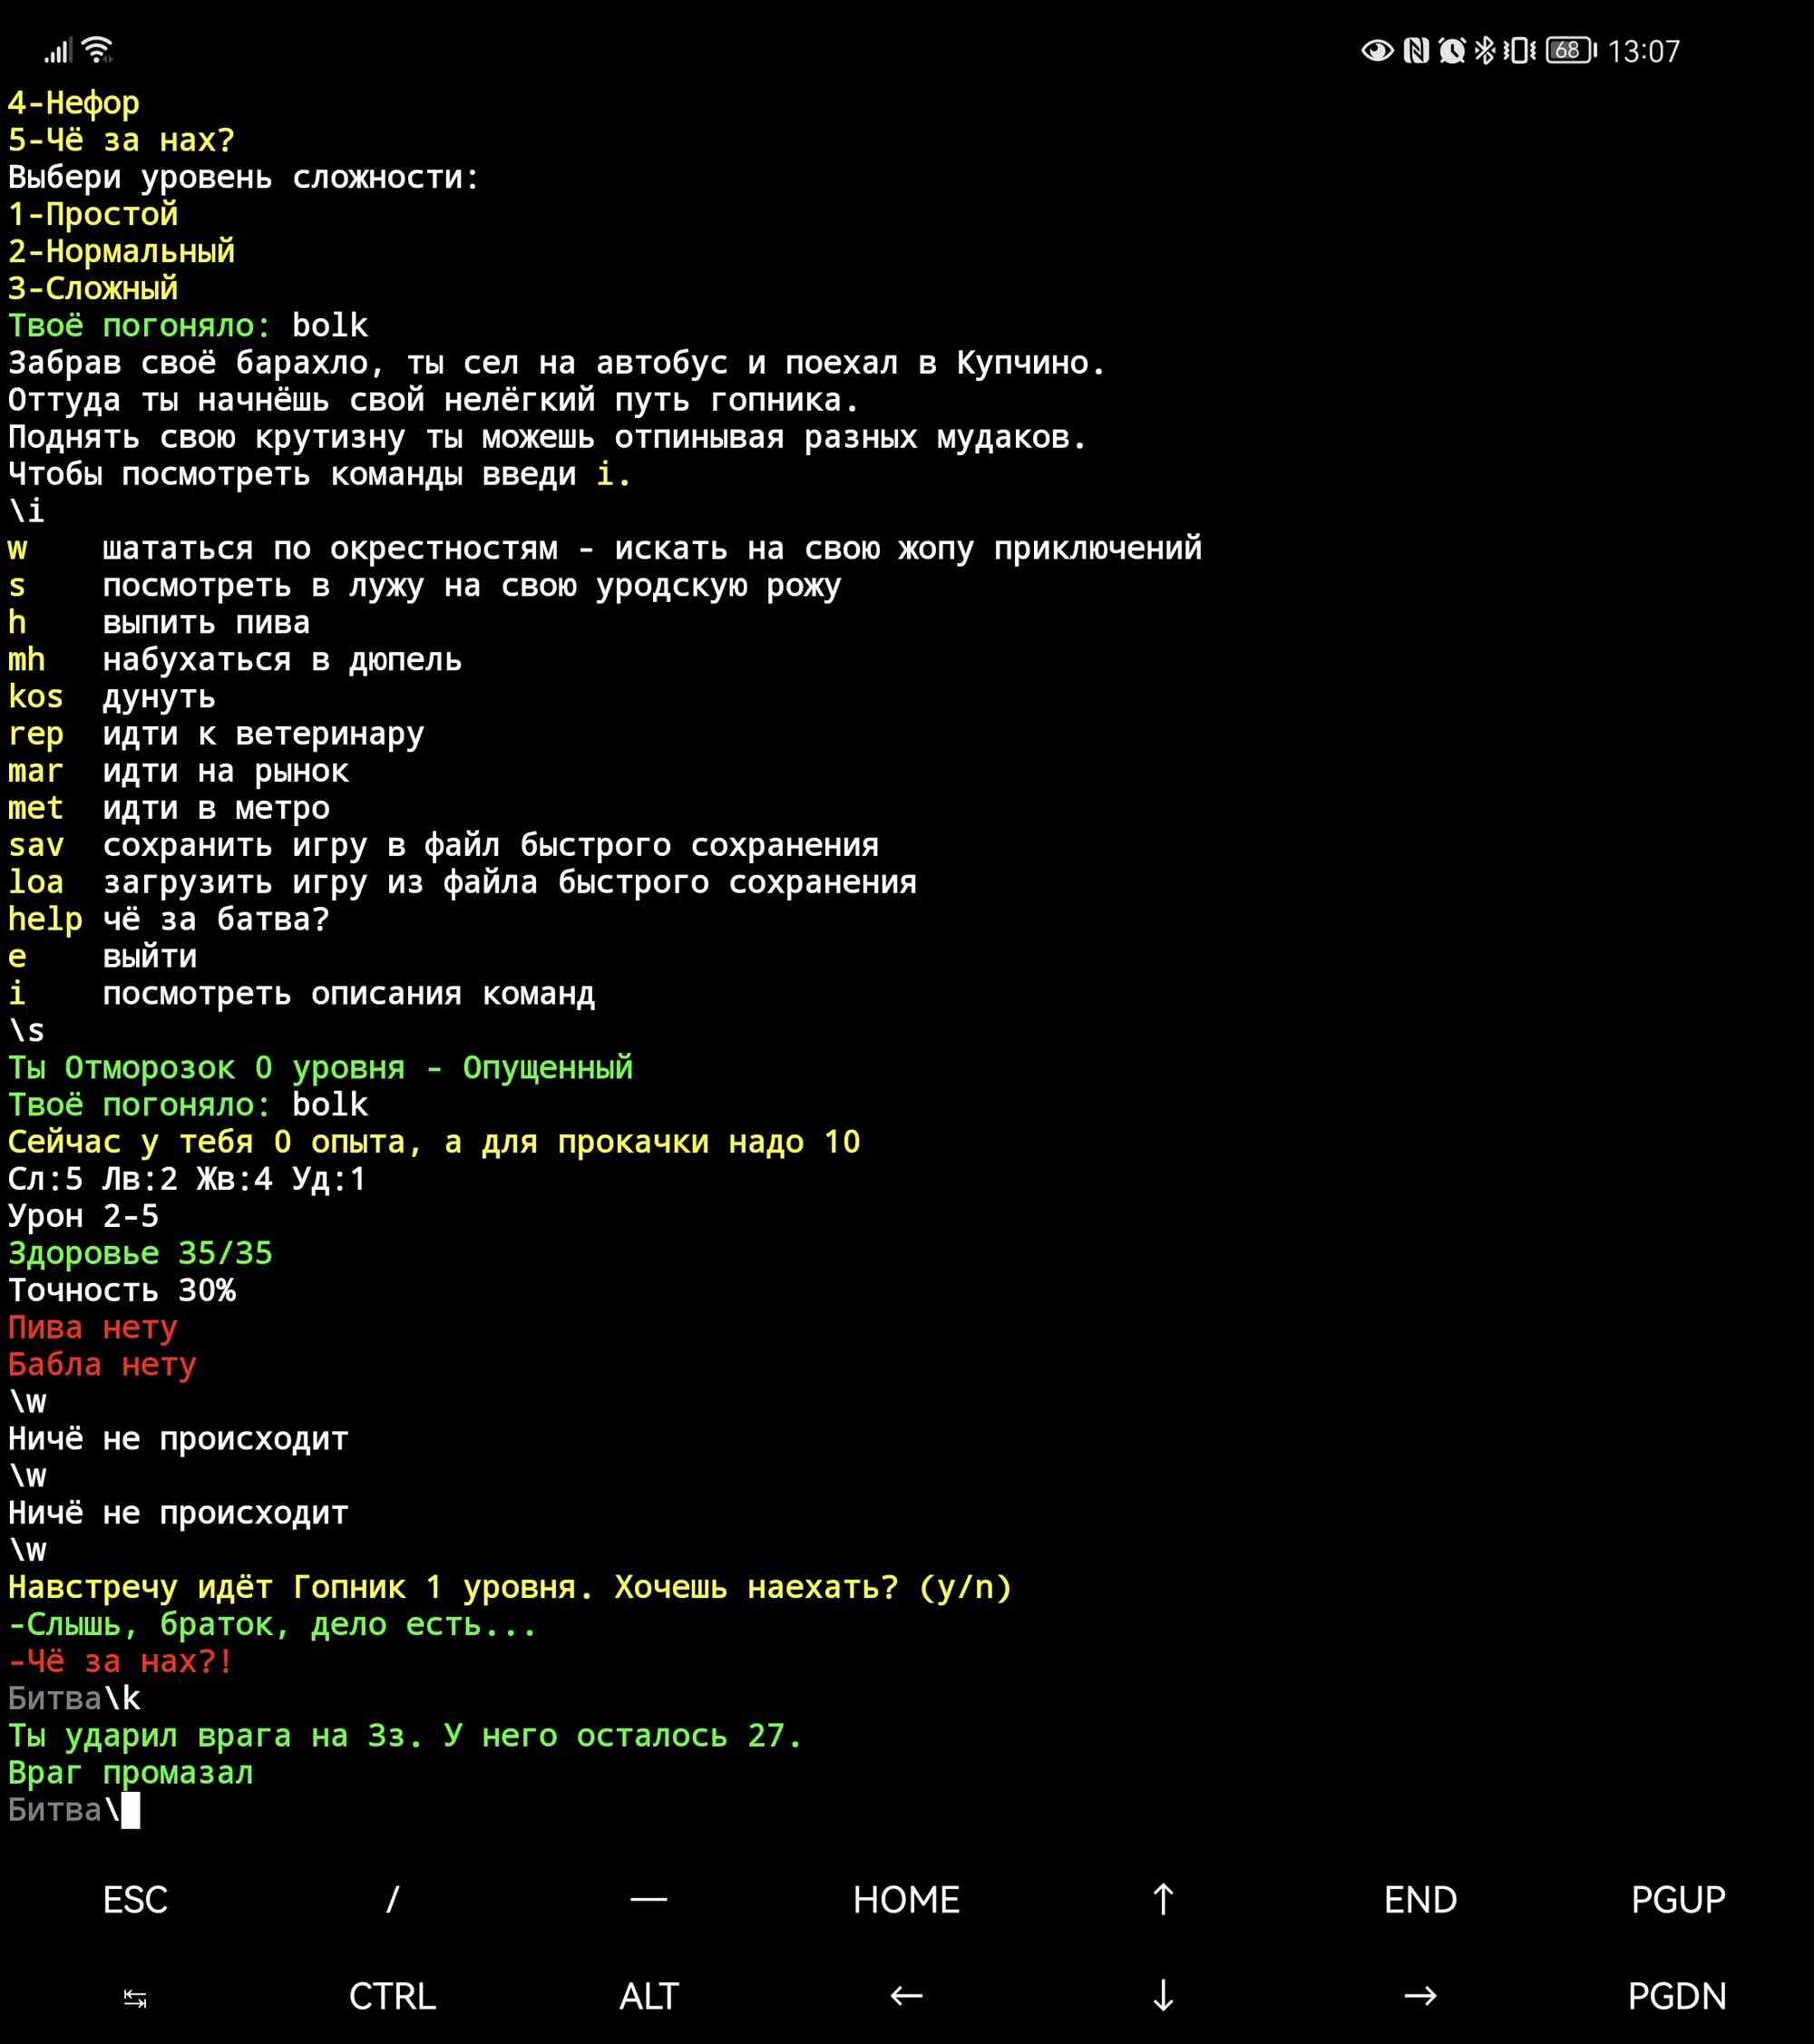The image size is (1814, 2044).
Task: Tap the 'Здоровье 35/35' line
Action: coord(140,1253)
